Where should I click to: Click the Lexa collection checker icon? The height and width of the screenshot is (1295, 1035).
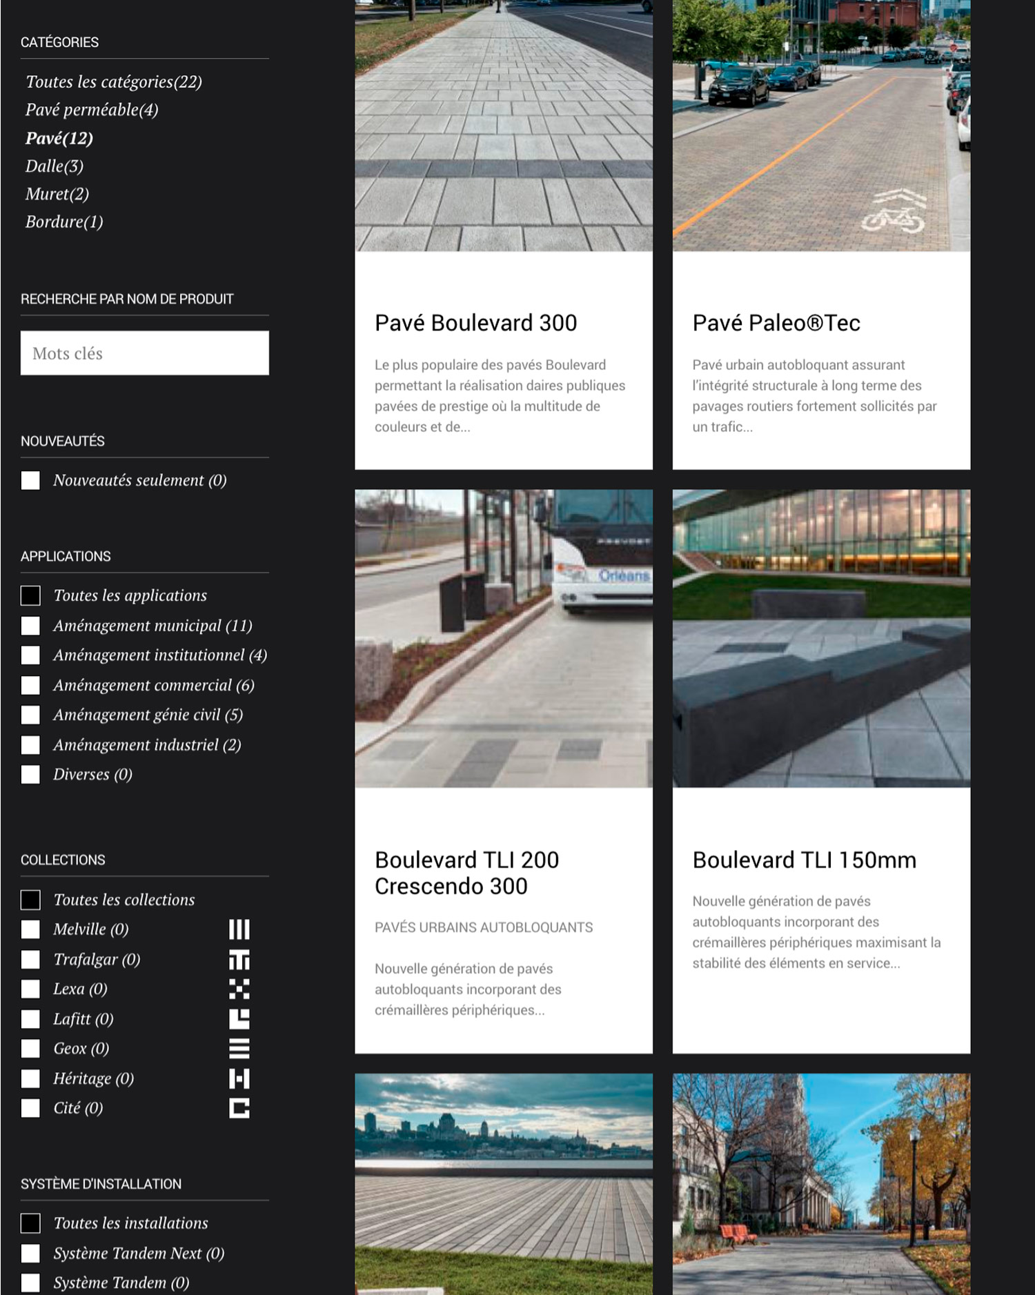pos(239,989)
